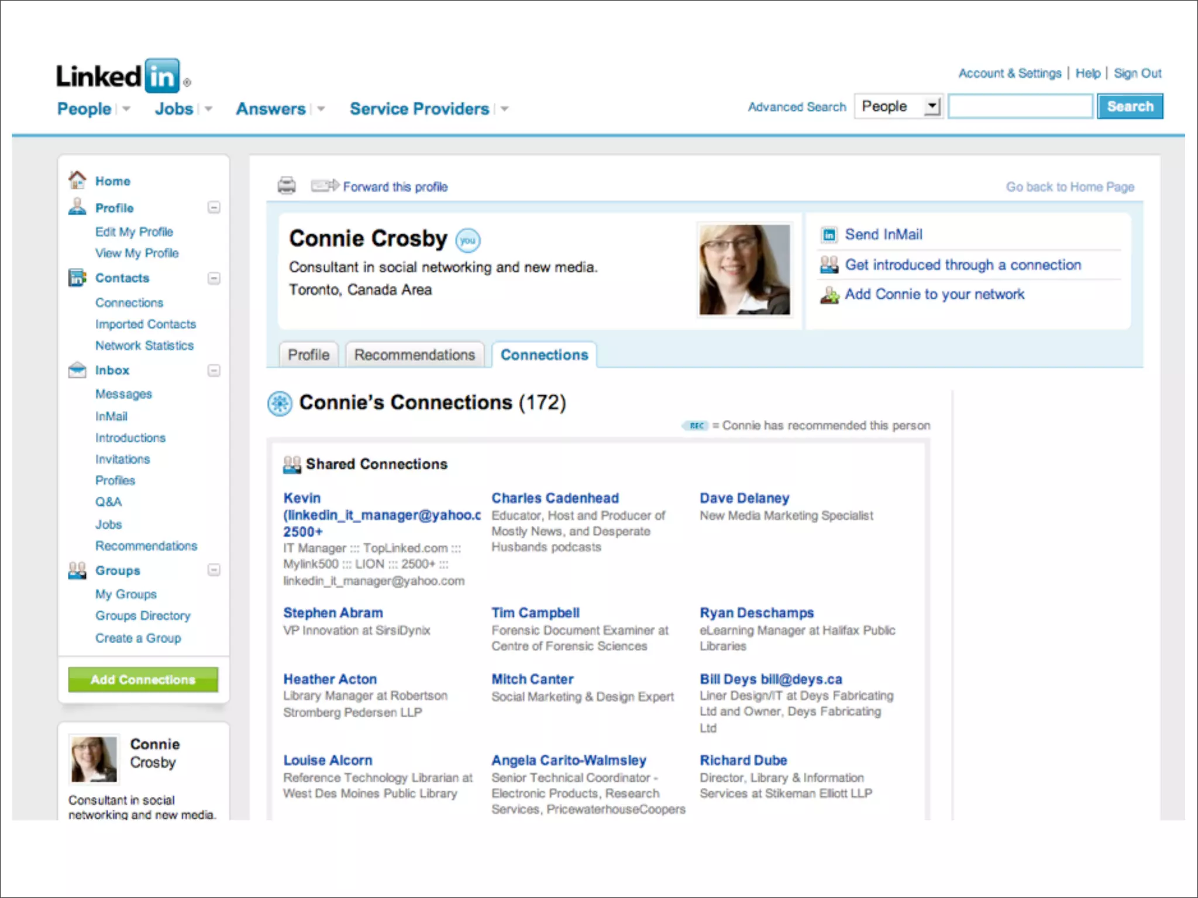
Task: Open Charles Cadenhead's profile
Action: [x=555, y=498]
